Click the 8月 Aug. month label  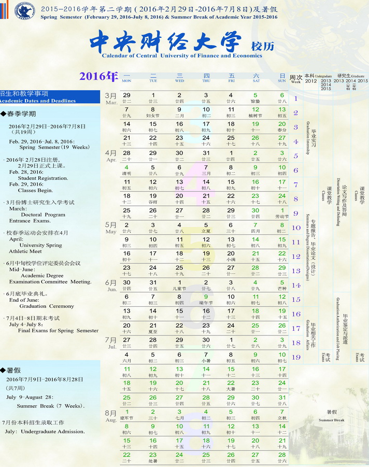click(111, 415)
